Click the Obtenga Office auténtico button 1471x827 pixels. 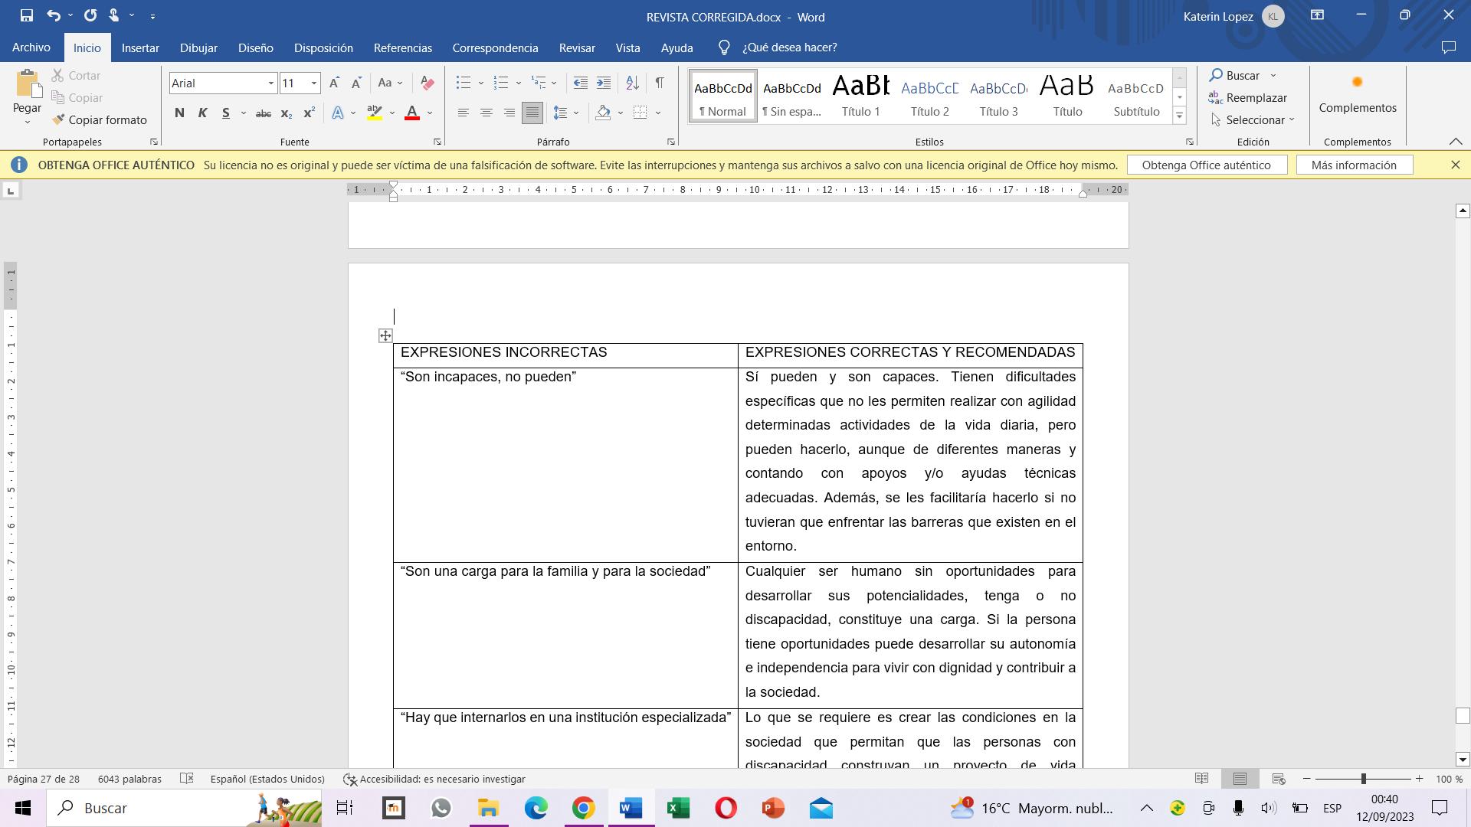1206,165
